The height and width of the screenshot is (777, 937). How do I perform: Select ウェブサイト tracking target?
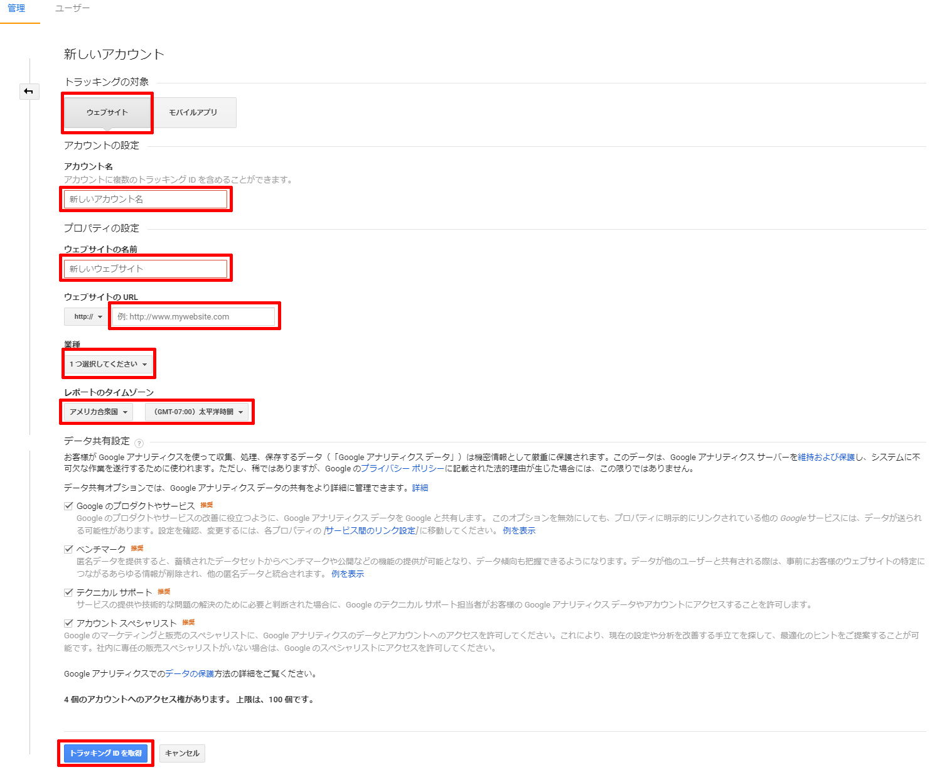point(107,112)
